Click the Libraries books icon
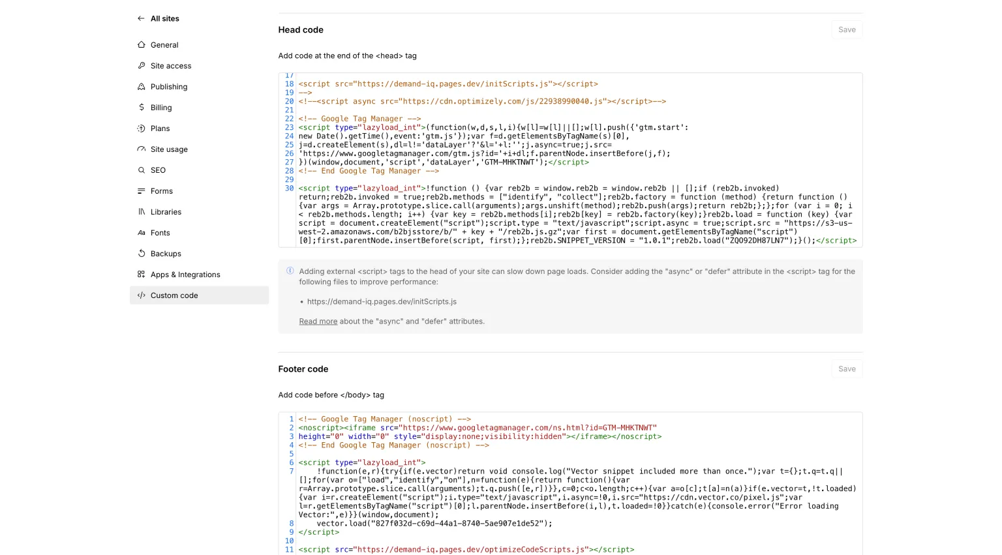The image size is (1002, 555). (x=141, y=212)
